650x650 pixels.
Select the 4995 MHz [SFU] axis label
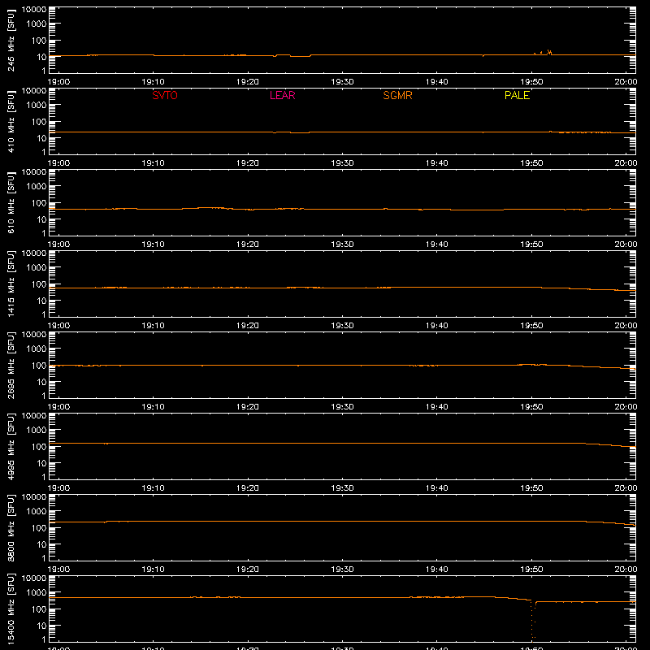tap(11, 446)
